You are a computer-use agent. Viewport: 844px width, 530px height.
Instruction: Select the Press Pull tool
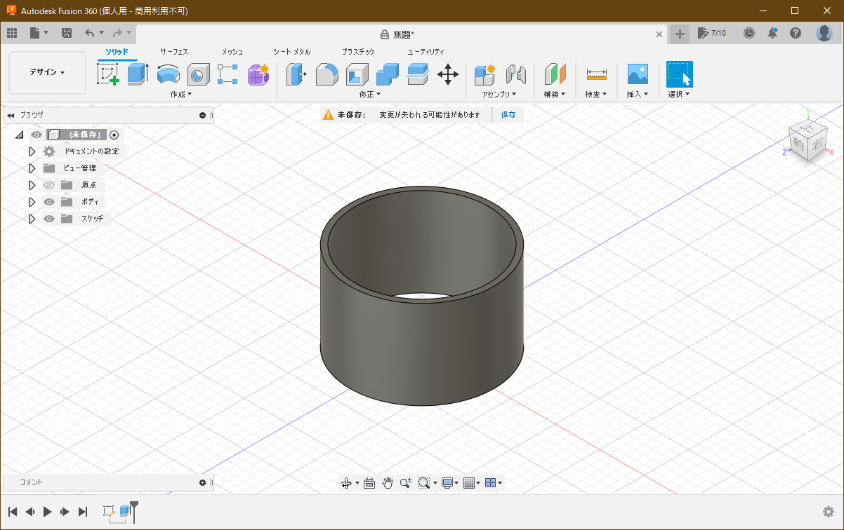[297, 74]
